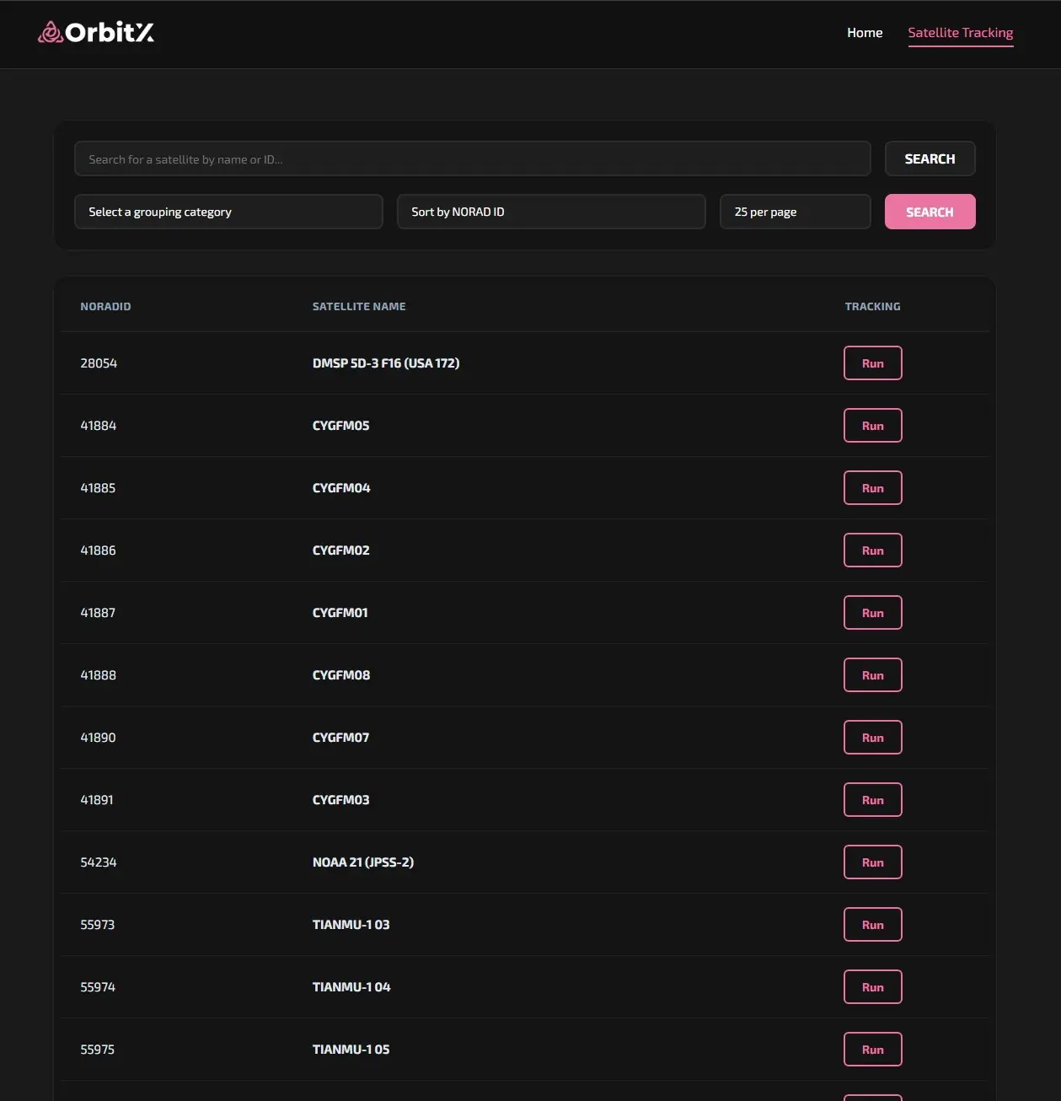Image resolution: width=1061 pixels, height=1101 pixels.
Task: Launch tracking for CYGFM01 via Run
Action: point(872,613)
